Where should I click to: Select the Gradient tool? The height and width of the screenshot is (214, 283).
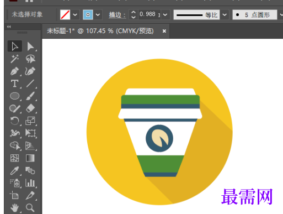[30, 158]
